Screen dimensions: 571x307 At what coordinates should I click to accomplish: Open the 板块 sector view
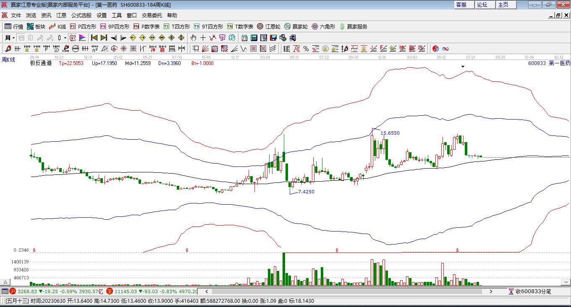click(36, 26)
